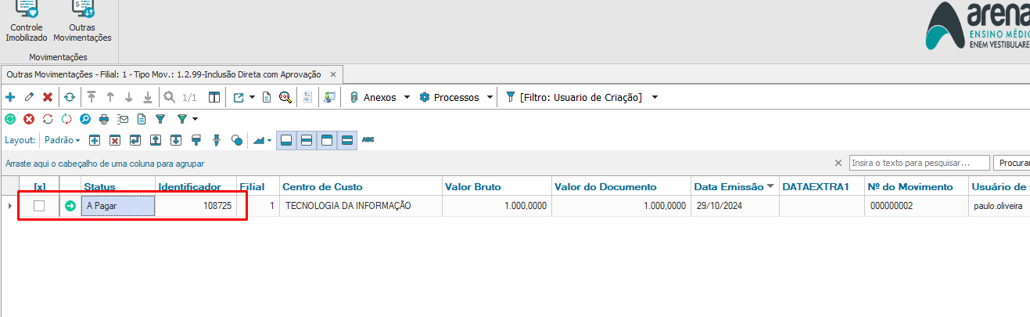Screen dimensions: 1030x317
Task: Open the Padrão layout dropdown
Action: pyautogui.click(x=62, y=140)
